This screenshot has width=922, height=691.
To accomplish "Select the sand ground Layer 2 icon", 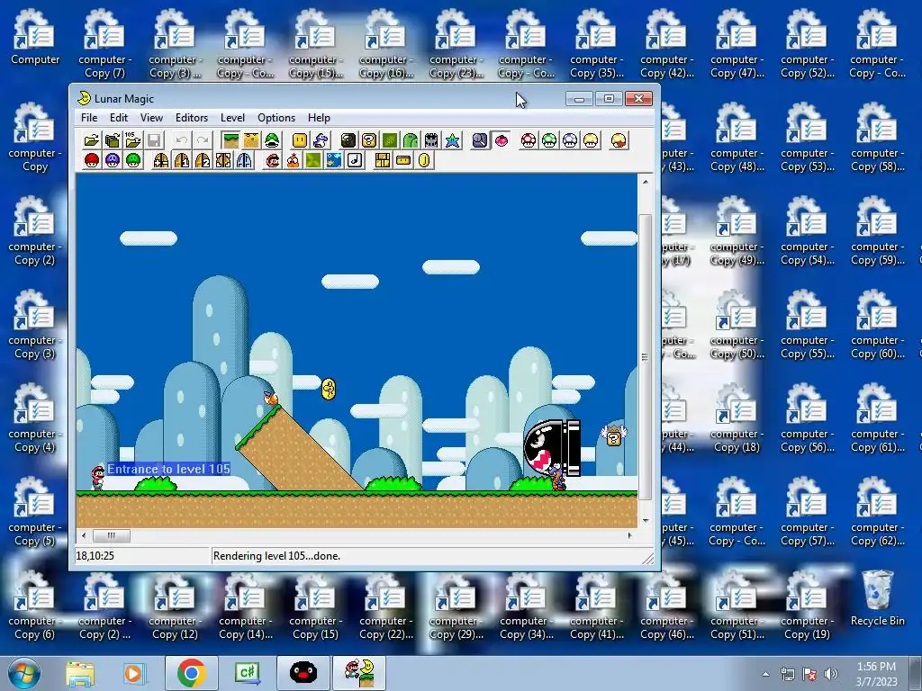I will pyautogui.click(x=251, y=140).
